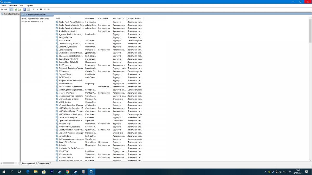Select the MRAC Service row
Viewport: 312px width, 175px height.
point(99,102)
